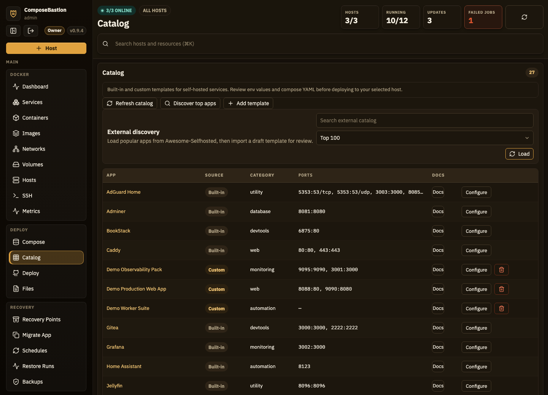Open the Grafana app link
This screenshot has width=548, height=395.
[115, 347]
